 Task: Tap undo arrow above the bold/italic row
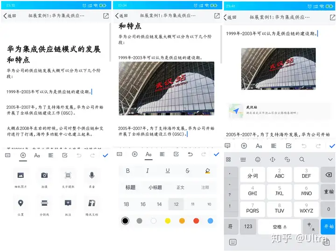[190, 154]
